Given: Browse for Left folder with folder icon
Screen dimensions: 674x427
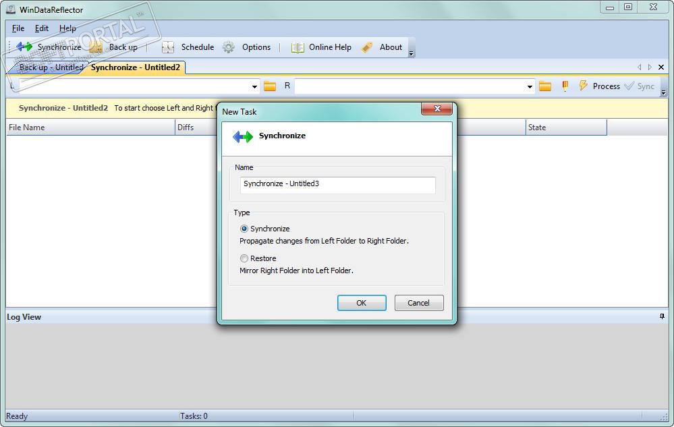Looking at the screenshot, I should coord(270,86).
